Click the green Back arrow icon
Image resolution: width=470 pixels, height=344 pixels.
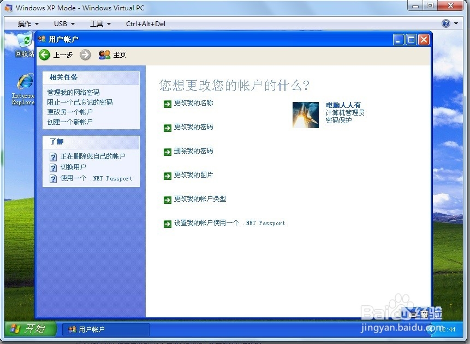[x=44, y=55]
